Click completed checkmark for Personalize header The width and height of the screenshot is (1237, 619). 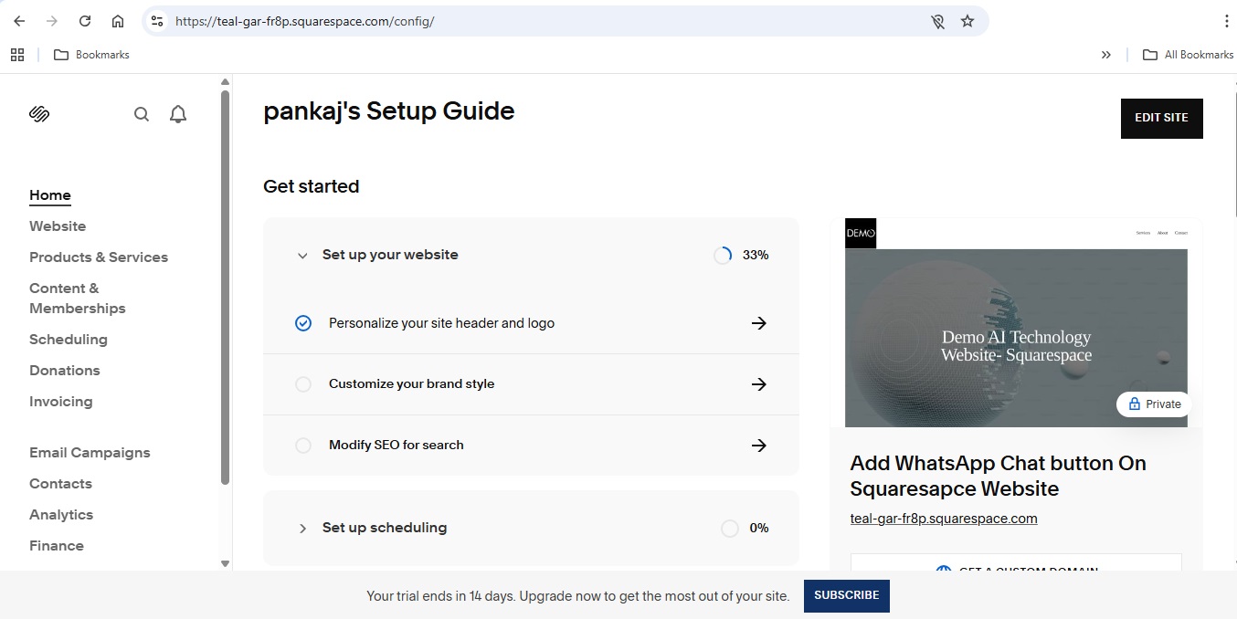tap(303, 323)
